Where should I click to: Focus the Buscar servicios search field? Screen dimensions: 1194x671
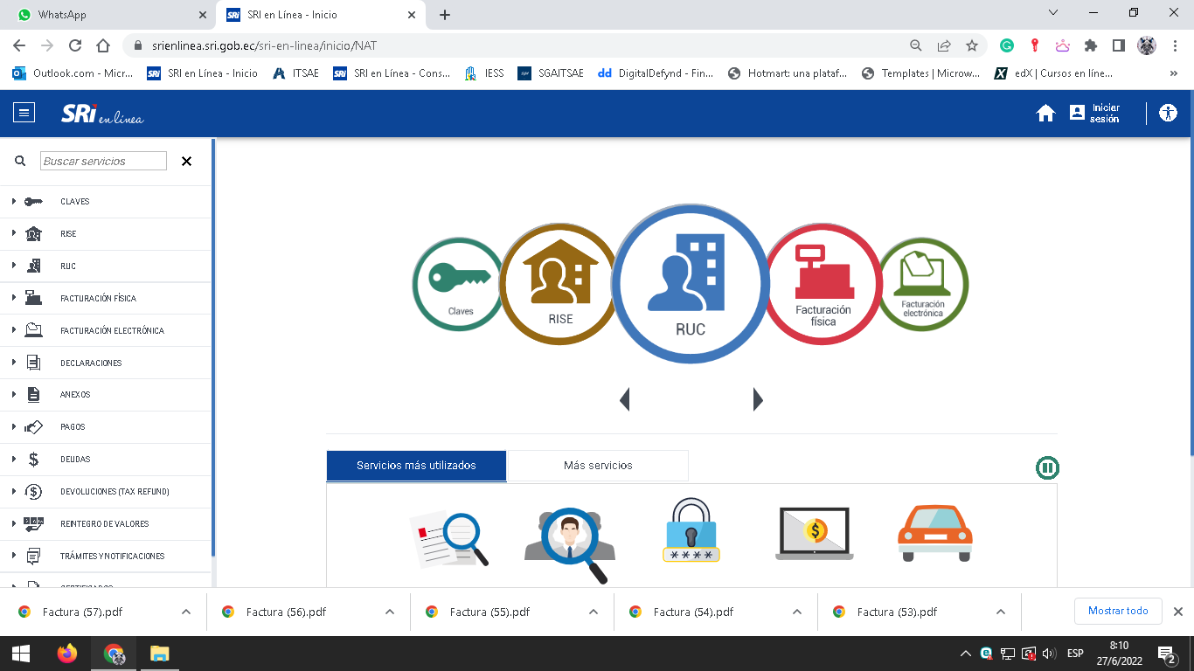pyautogui.click(x=103, y=162)
